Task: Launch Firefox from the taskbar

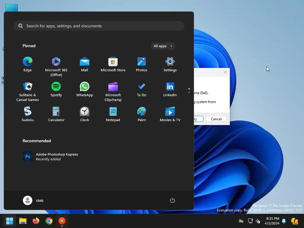Action: pos(36,221)
